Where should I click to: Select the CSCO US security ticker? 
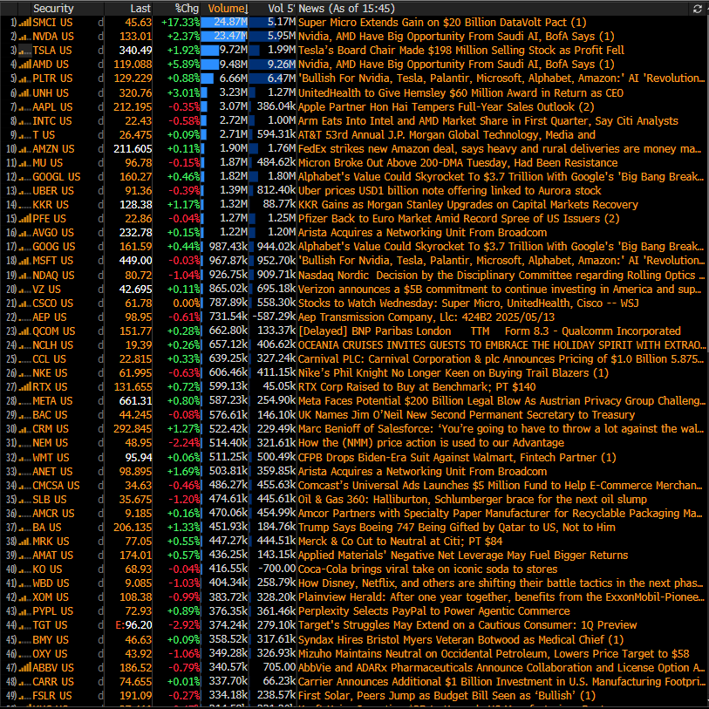tap(52, 303)
